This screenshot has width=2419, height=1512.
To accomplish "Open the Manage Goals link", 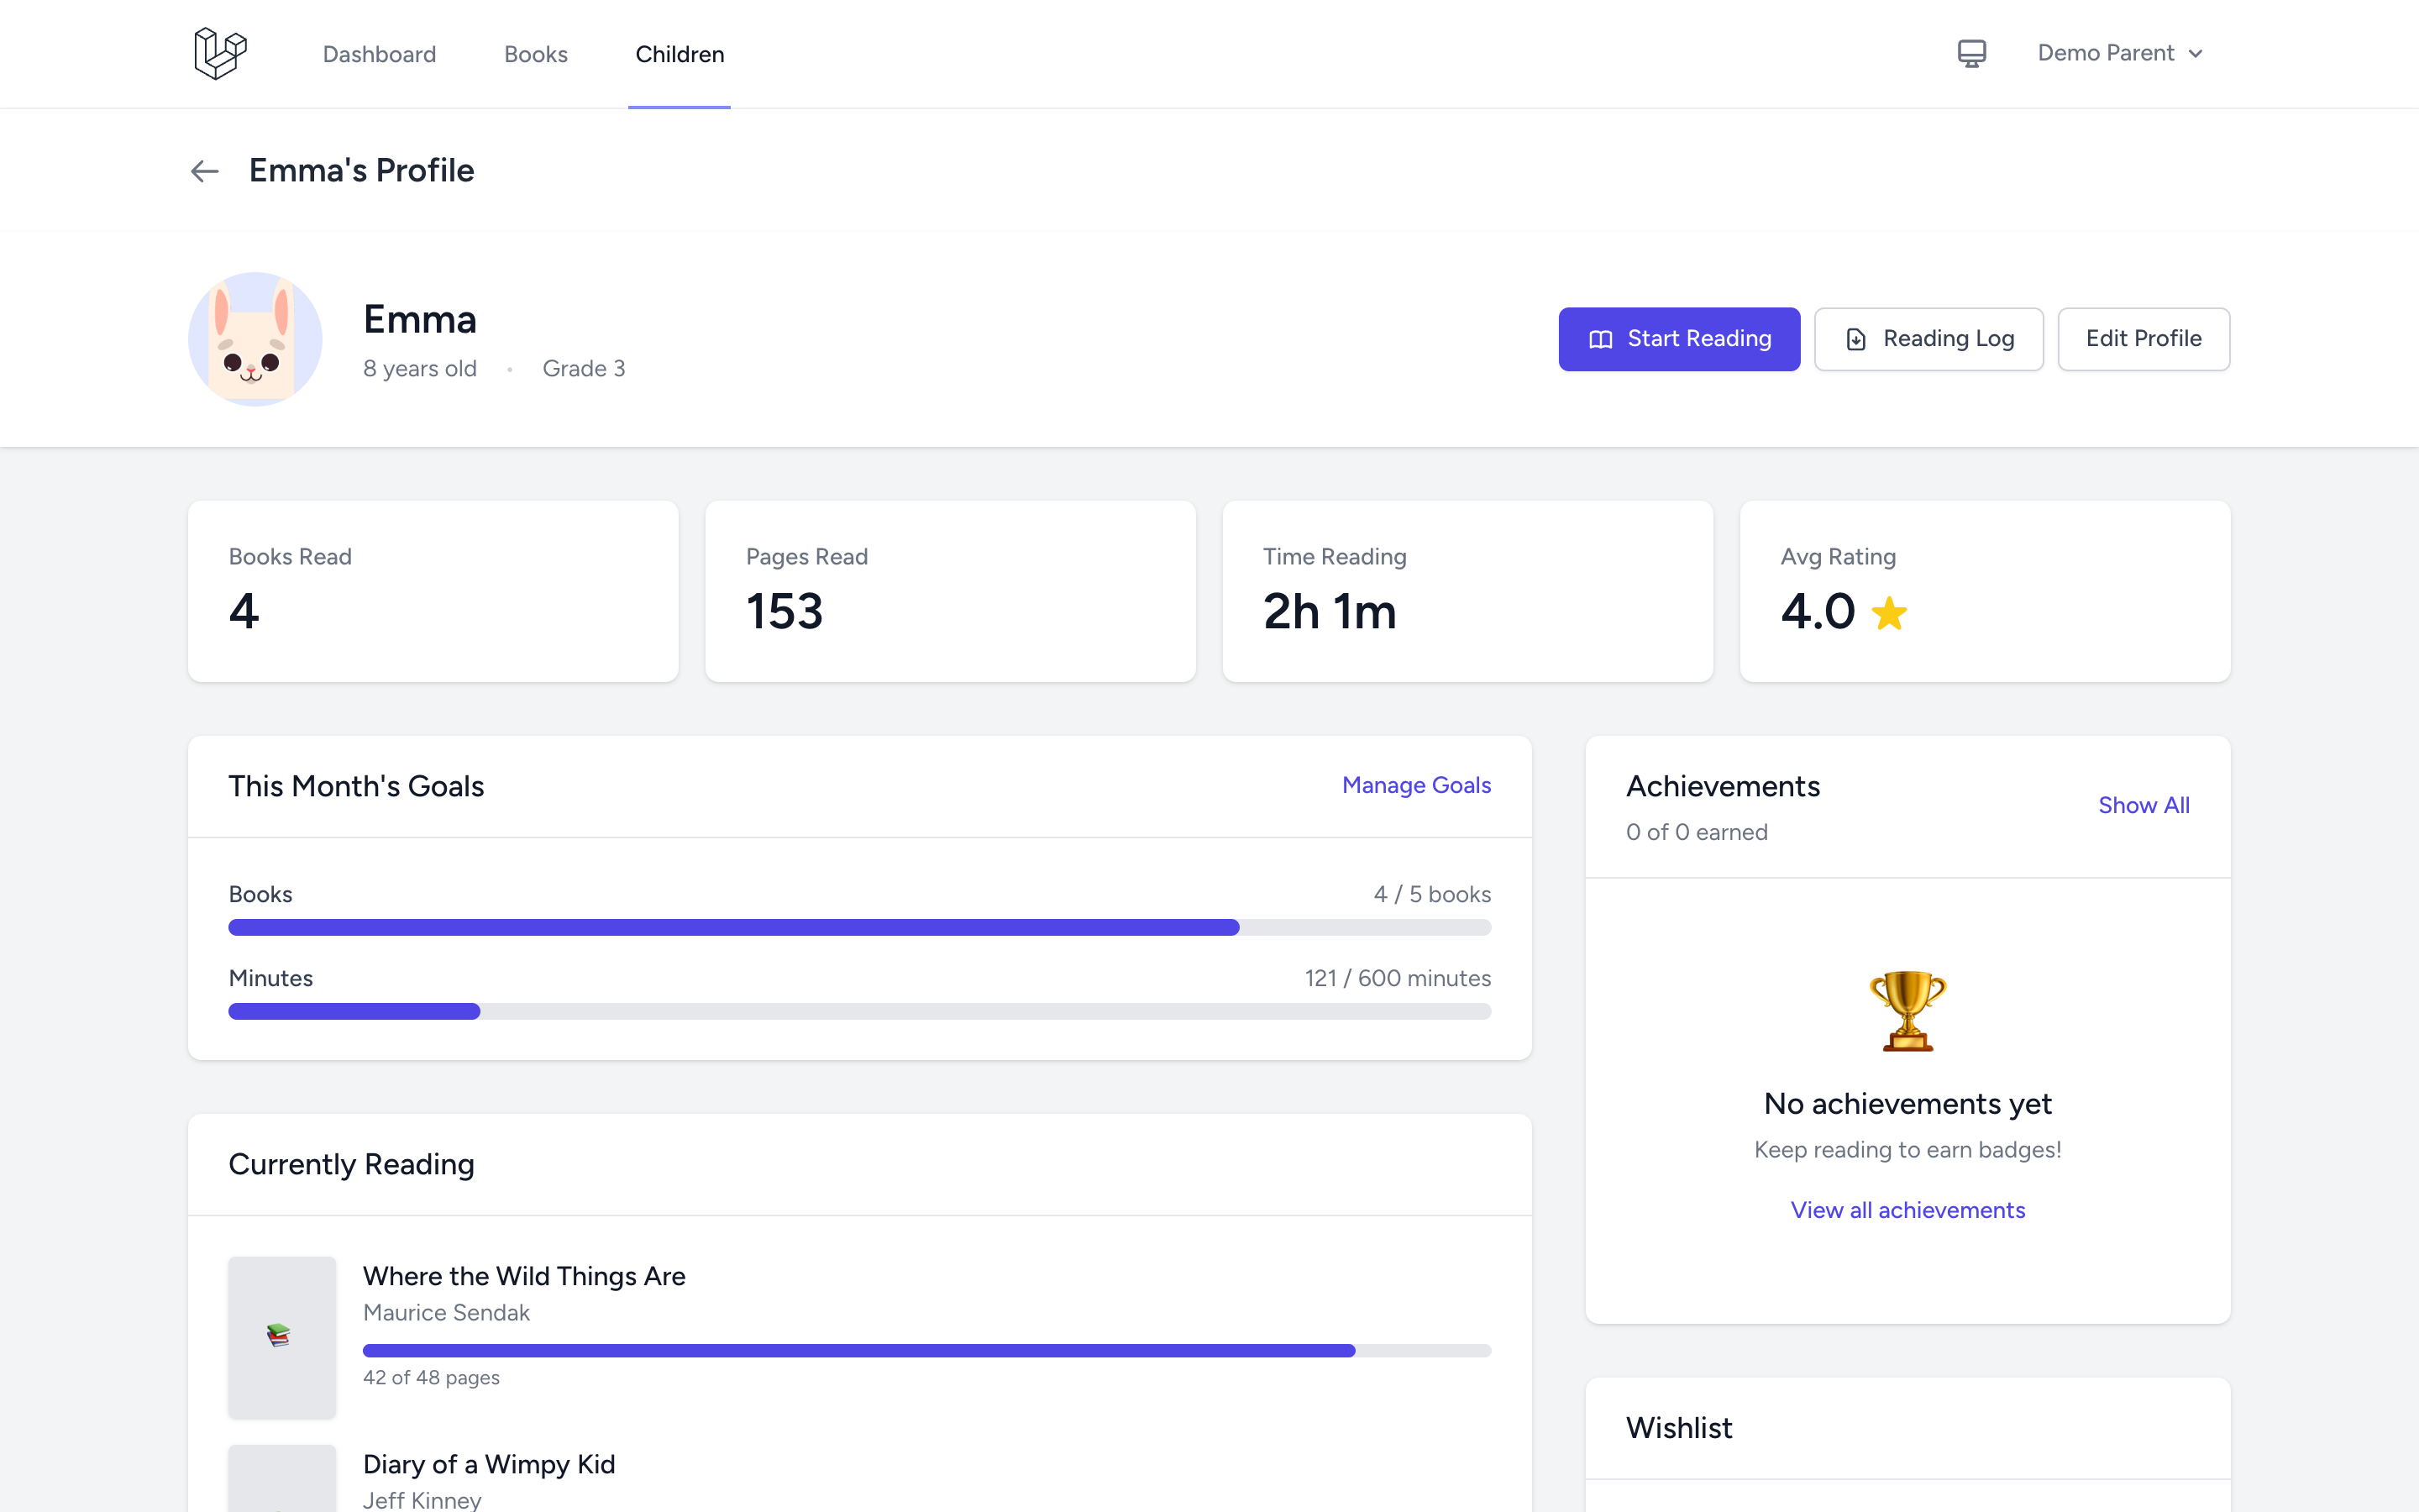I will coord(1415,785).
